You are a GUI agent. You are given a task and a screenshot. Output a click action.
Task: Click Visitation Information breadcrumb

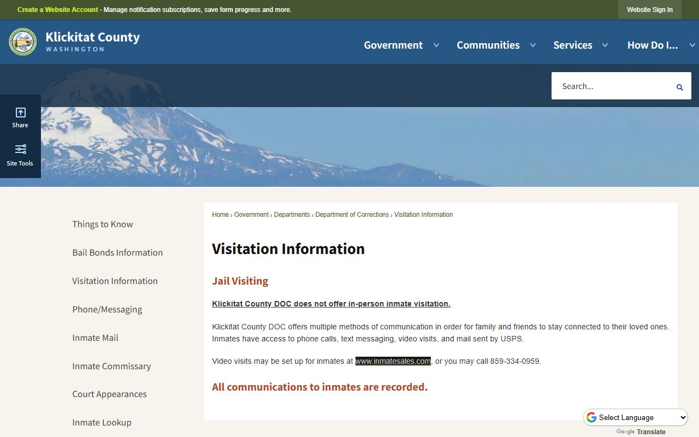tap(424, 215)
